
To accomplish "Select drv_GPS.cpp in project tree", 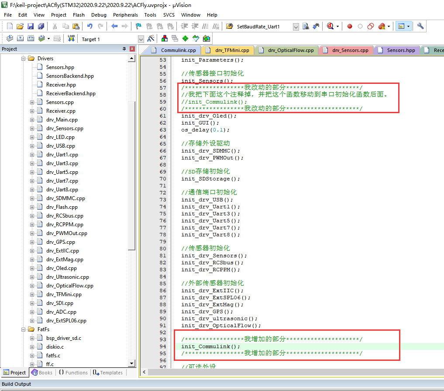I will click(61, 242).
